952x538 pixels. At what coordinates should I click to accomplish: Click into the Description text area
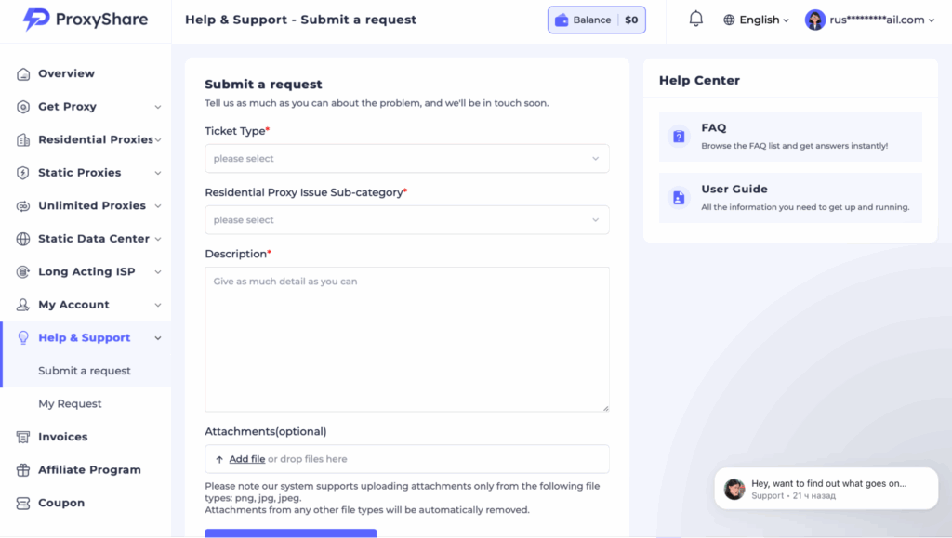click(407, 339)
